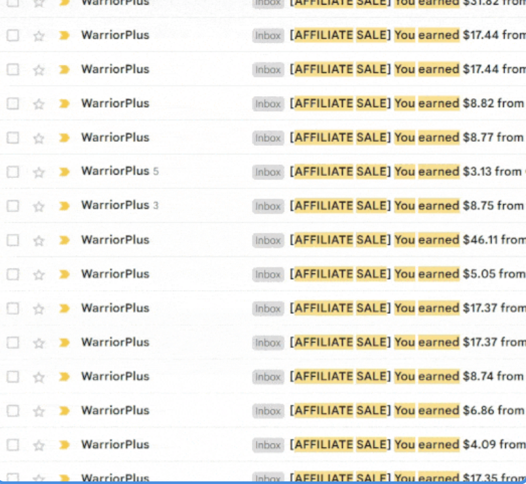The image size is (526, 484).
Task: Check the box for the $4.09 email
Action: (x=12, y=445)
